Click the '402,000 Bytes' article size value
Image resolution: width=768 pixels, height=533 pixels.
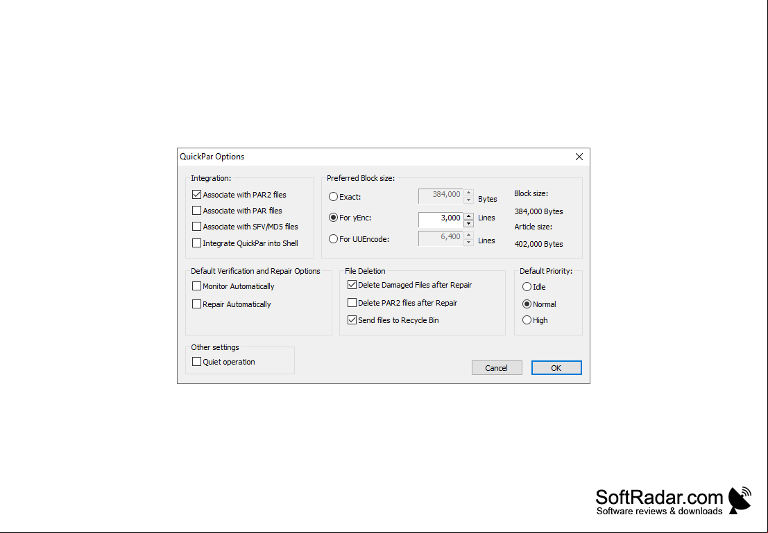pos(538,244)
